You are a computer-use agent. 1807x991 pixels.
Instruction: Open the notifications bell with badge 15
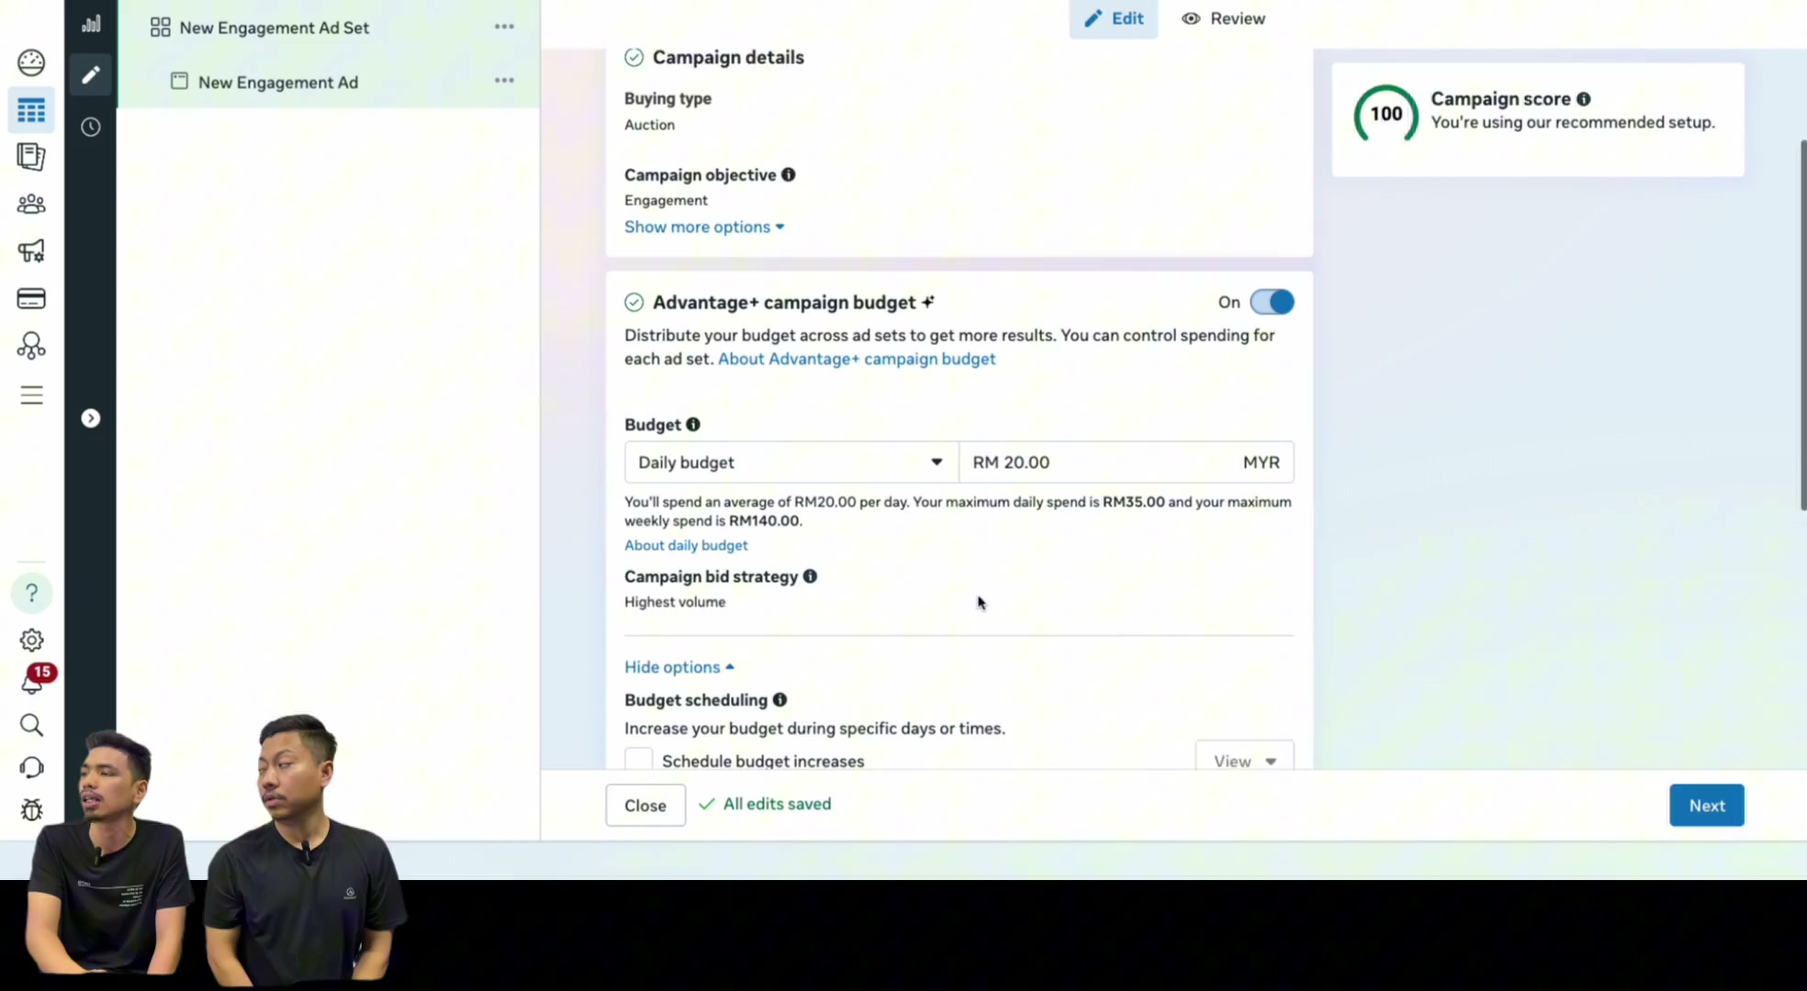(x=33, y=681)
